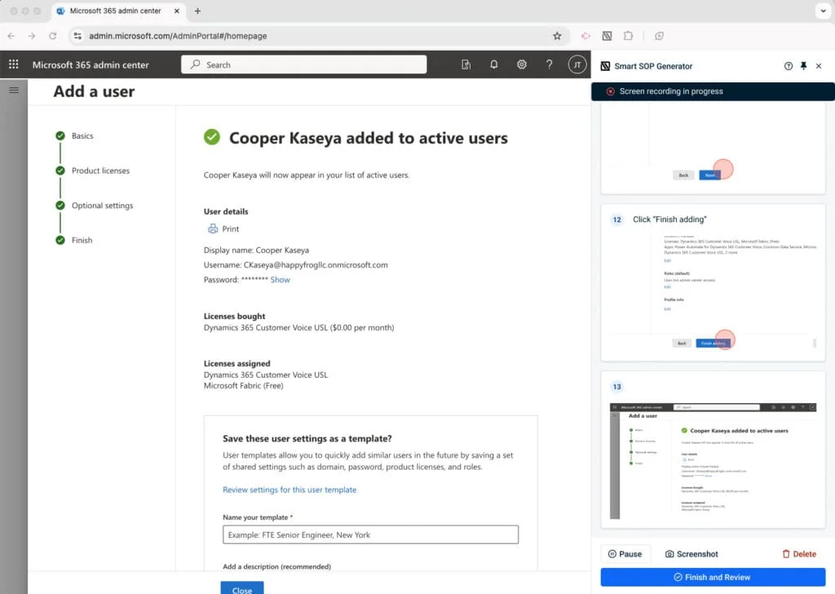The height and width of the screenshot is (594, 835).
Task: Click the Username CKaseya@happyfrogllc.onmicrosoft.com text
Action: pos(295,264)
